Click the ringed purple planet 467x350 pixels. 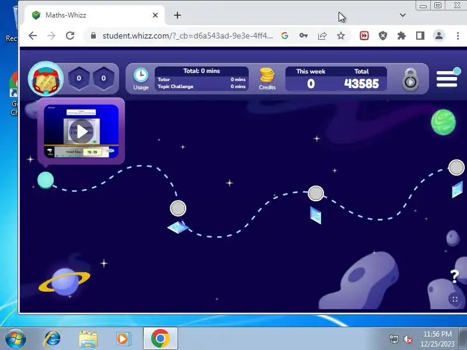point(64,281)
